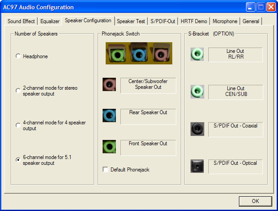Show the General tab
The height and width of the screenshot is (211, 278).
[251, 21]
